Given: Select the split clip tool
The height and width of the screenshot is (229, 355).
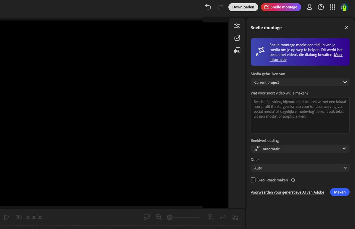Looking at the screenshot, I should [223, 217].
